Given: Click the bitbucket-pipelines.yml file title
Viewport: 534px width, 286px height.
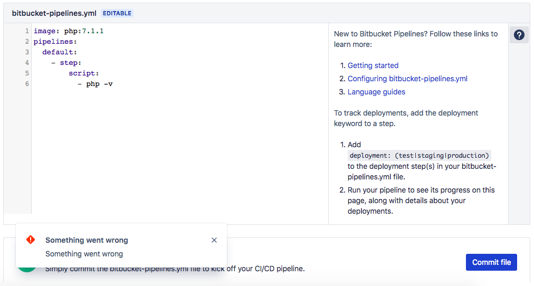Looking at the screenshot, I should [54, 13].
